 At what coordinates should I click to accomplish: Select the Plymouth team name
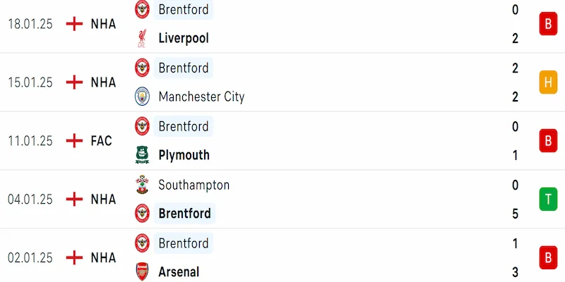(x=184, y=155)
